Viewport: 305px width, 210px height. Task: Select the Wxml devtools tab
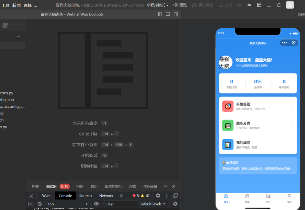pyautogui.click(x=47, y=196)
